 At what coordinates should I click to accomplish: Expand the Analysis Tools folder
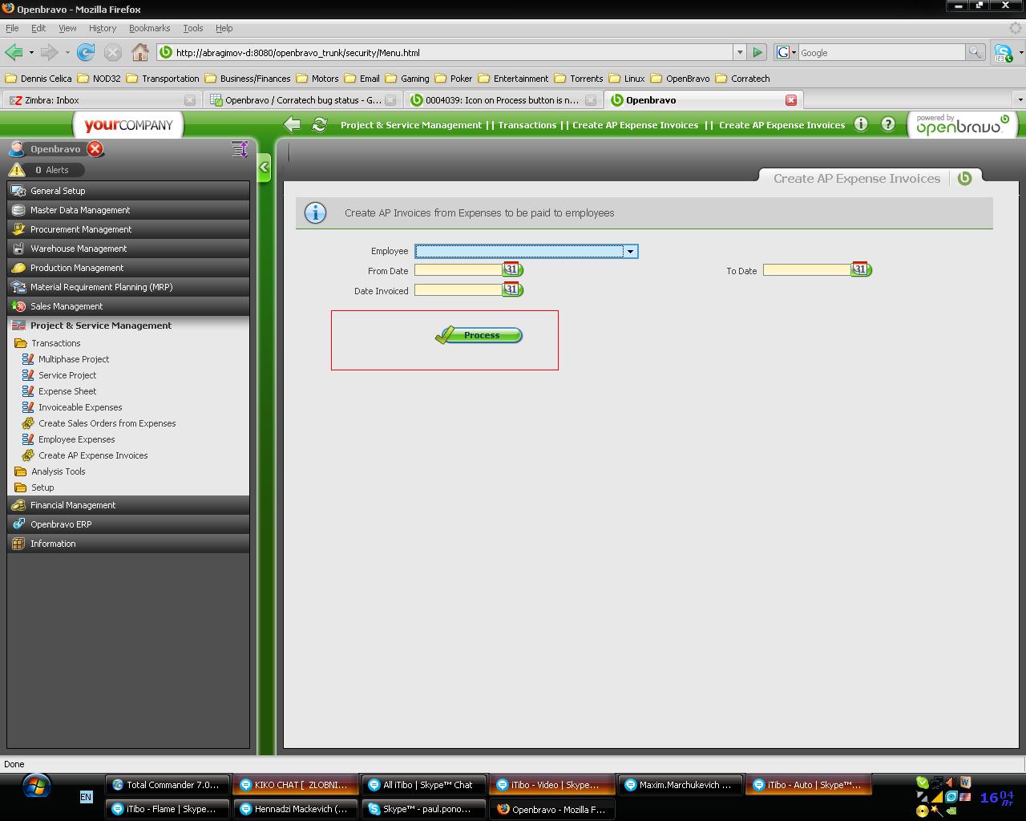pos(58,471)
